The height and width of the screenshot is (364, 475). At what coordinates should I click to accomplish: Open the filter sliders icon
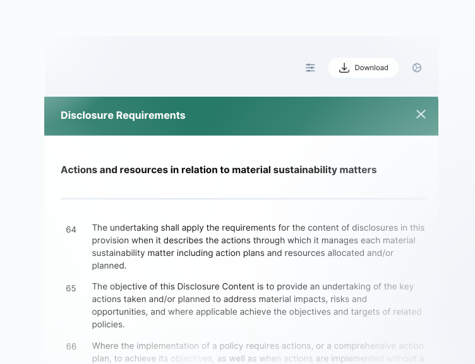[310, 68]
